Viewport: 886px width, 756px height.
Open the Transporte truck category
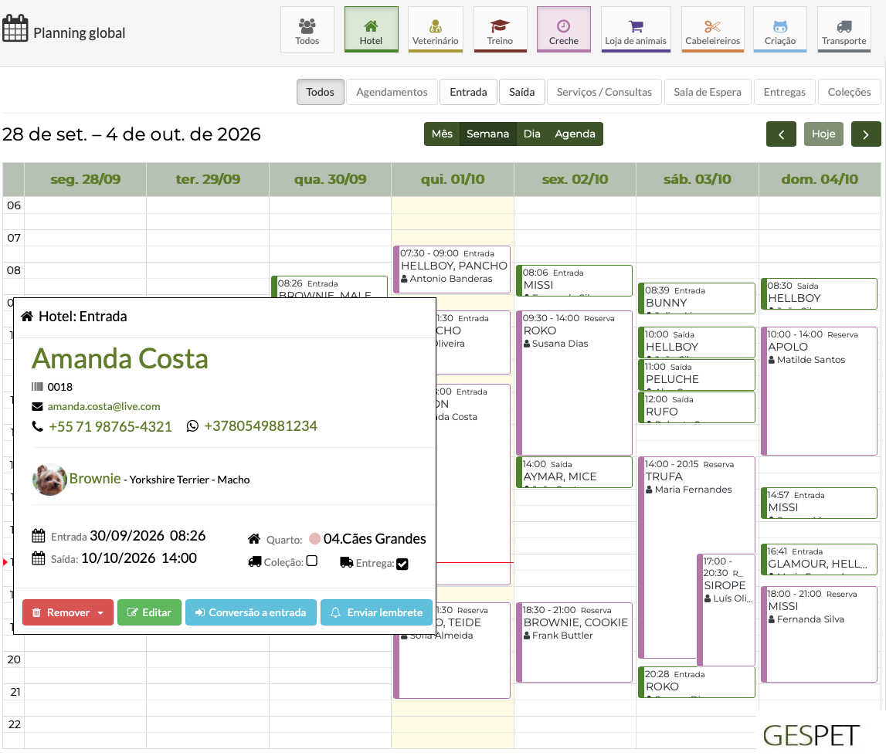tap(844, 29)
